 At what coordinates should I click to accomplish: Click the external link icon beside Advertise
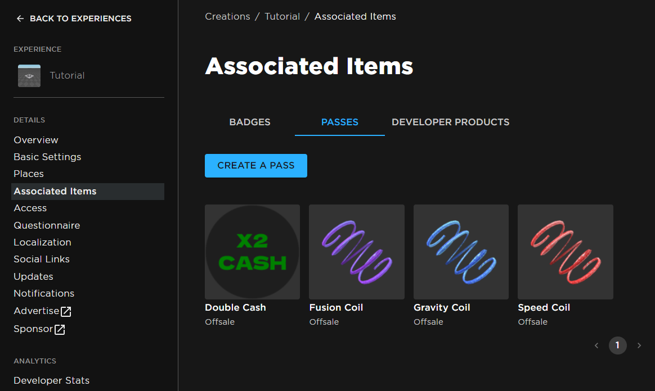[x=66, y=311]
